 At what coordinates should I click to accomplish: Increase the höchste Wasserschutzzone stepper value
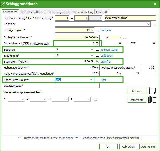tap(153, 66)
